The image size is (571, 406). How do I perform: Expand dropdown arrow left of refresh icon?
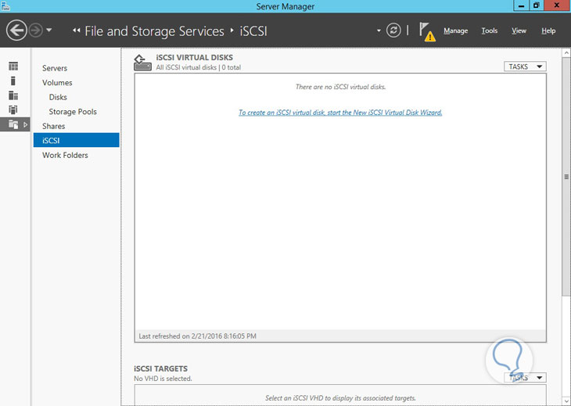[379, 31]
